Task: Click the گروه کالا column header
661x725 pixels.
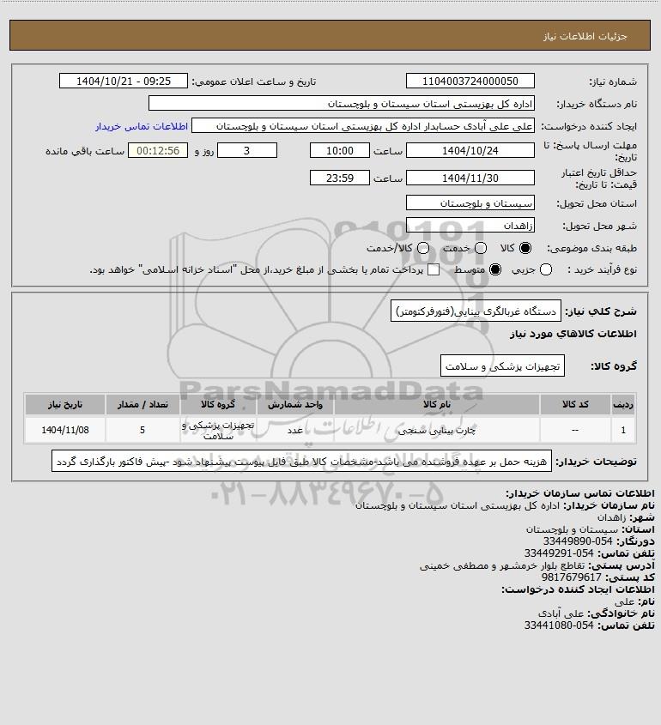Action: tap(218, 405)
